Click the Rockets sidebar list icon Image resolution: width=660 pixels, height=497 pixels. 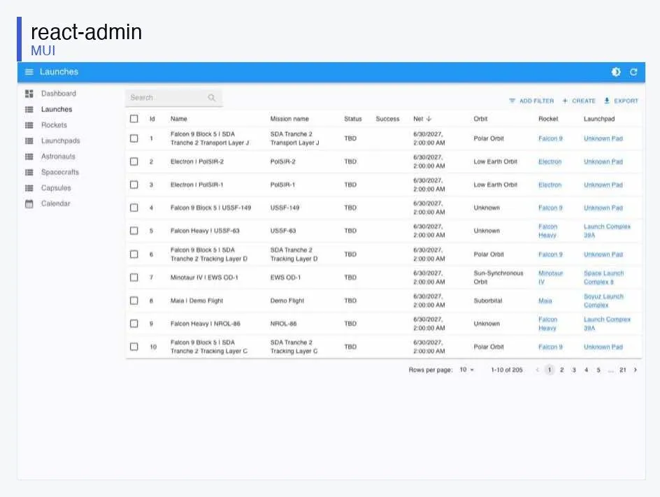[29, 125]
